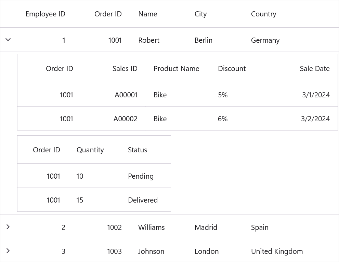Select the A00002 sales cell

coord(125,119)
